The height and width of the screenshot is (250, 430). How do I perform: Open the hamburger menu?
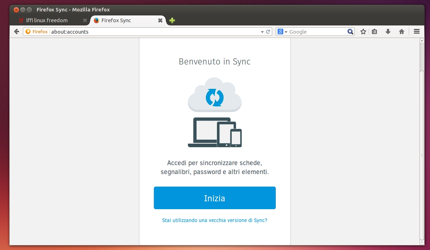pyautogui.click(x=417, y=32)
